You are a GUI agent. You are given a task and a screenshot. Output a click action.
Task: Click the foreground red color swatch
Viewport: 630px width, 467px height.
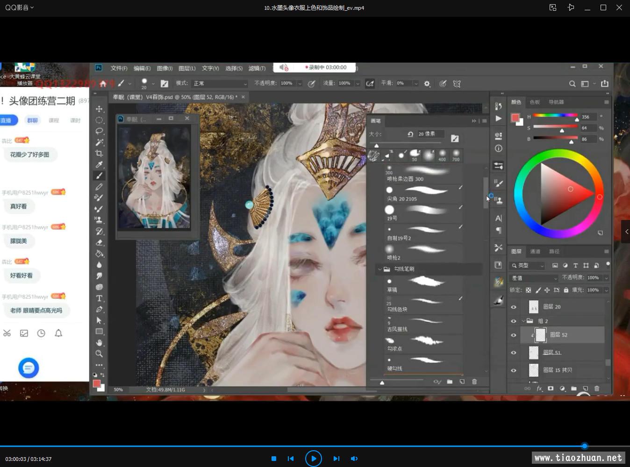point(96,383)
